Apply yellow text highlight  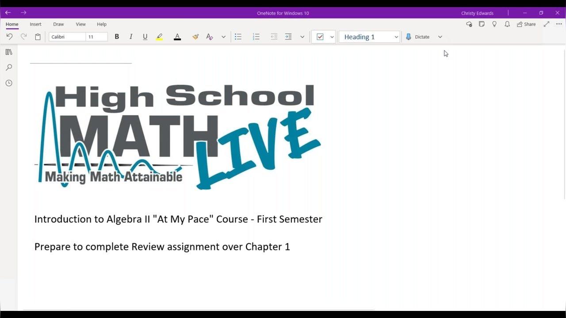click(159, 37)
